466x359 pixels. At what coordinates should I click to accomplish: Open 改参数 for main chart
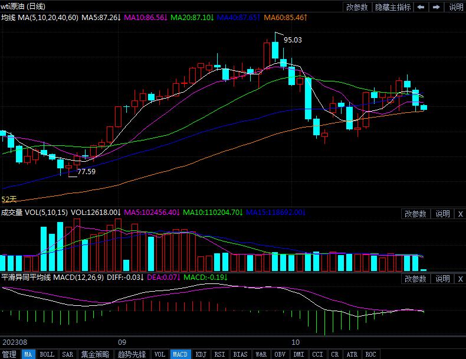pyautogui.click(x=357, y=7)
